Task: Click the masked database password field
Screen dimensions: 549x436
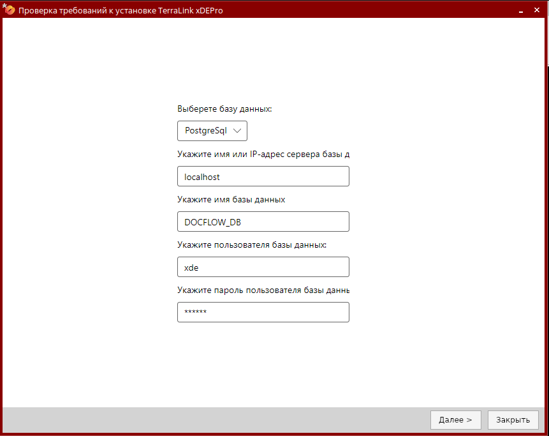Action: coord(263,312)
